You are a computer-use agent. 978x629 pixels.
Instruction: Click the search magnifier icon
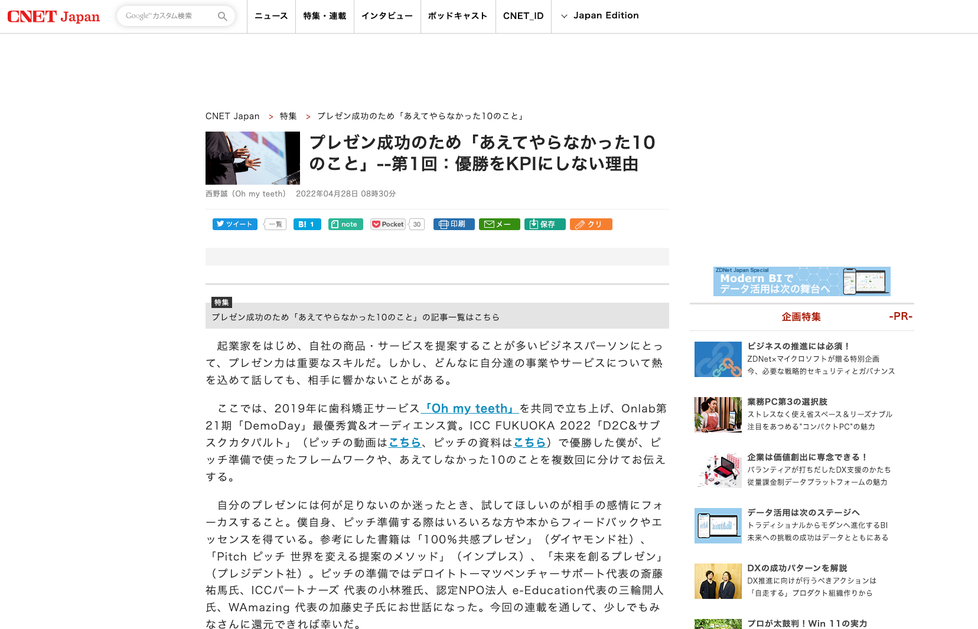[x=222, y=16]
